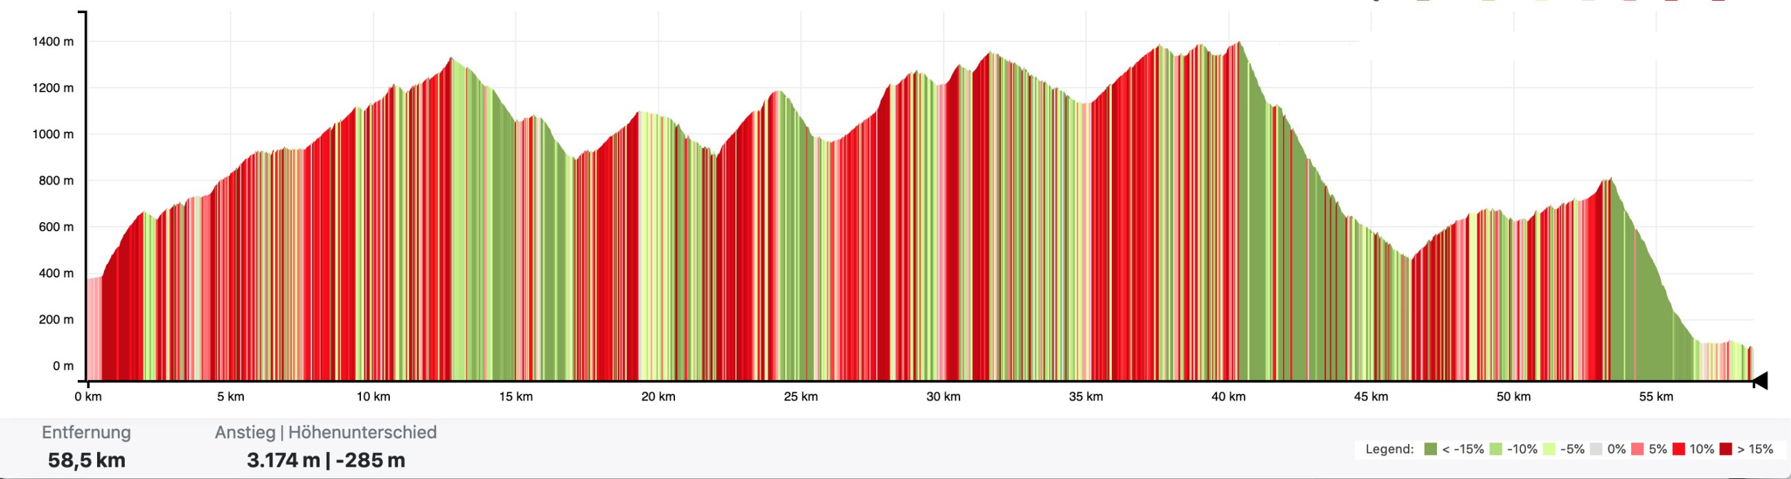1791x479 pixels.
Task: Click the 0 km tick label on x-axis
Action: coord(88,397)
